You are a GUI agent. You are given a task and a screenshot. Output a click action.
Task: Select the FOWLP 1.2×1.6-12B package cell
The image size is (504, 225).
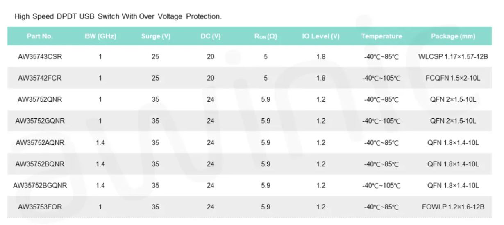pos(453,207)
